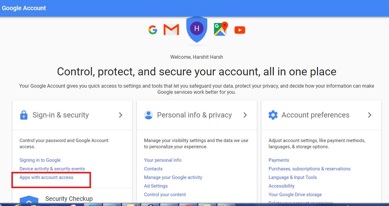Click the Google G logo icon
The height and width of the screenshot is (206, 389).
point(153,30)
